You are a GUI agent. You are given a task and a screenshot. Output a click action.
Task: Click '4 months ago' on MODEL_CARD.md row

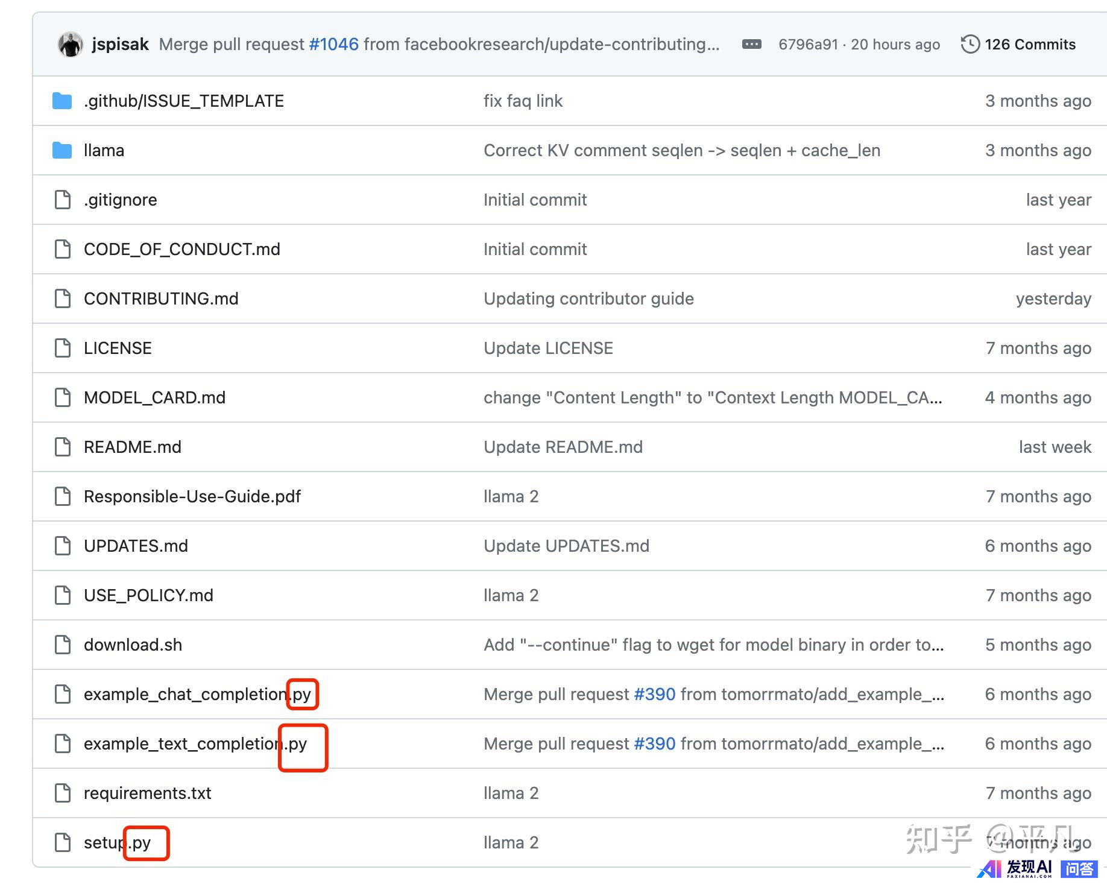pos(1038,397)
